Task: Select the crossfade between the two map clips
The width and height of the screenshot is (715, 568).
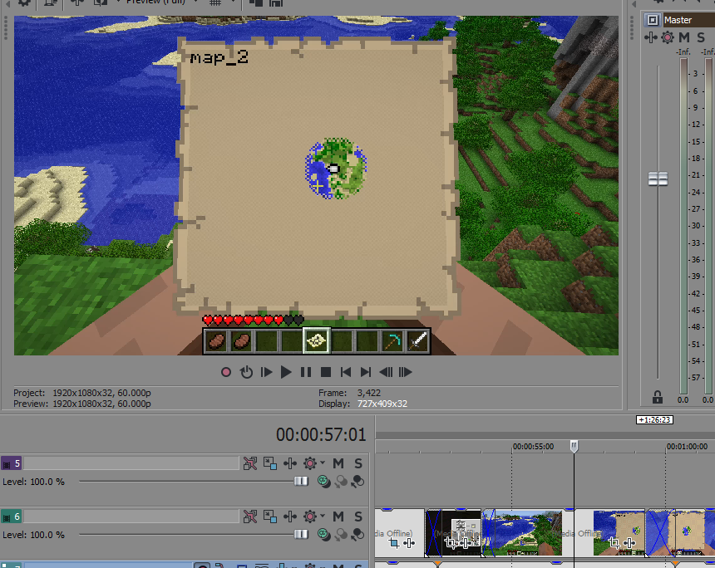Action: click(x=660, y=533)
